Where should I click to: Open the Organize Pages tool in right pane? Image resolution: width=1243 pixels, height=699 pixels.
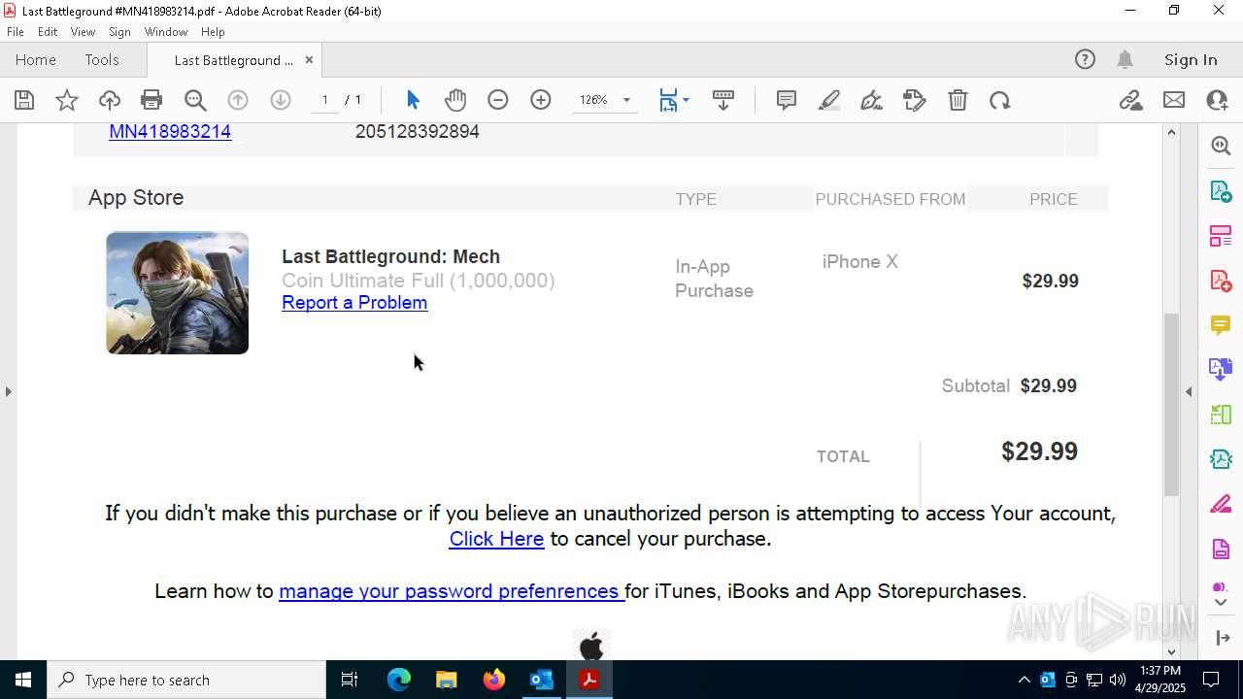coord(1221,236)
